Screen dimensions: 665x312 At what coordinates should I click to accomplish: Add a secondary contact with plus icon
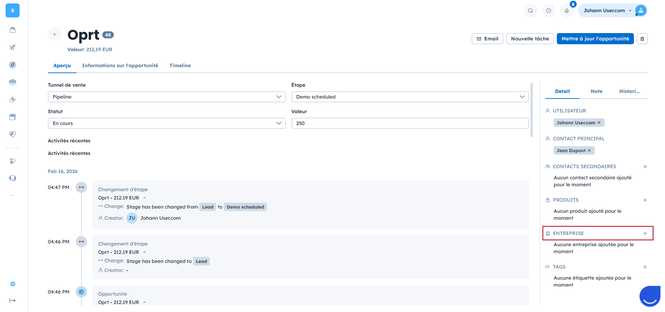pyautogui.click(x=645, y=166)
